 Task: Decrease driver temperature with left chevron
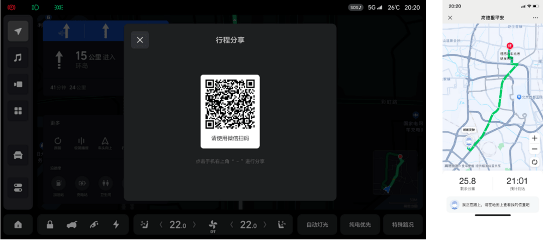click(161, 225)
